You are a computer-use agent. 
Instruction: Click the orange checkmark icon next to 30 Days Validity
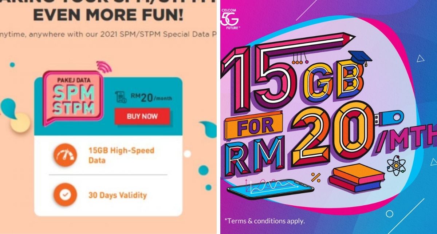click(x=65, y=195)
